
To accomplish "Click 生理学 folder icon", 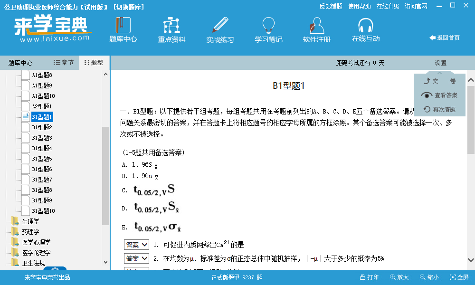I will click(15, 221).
